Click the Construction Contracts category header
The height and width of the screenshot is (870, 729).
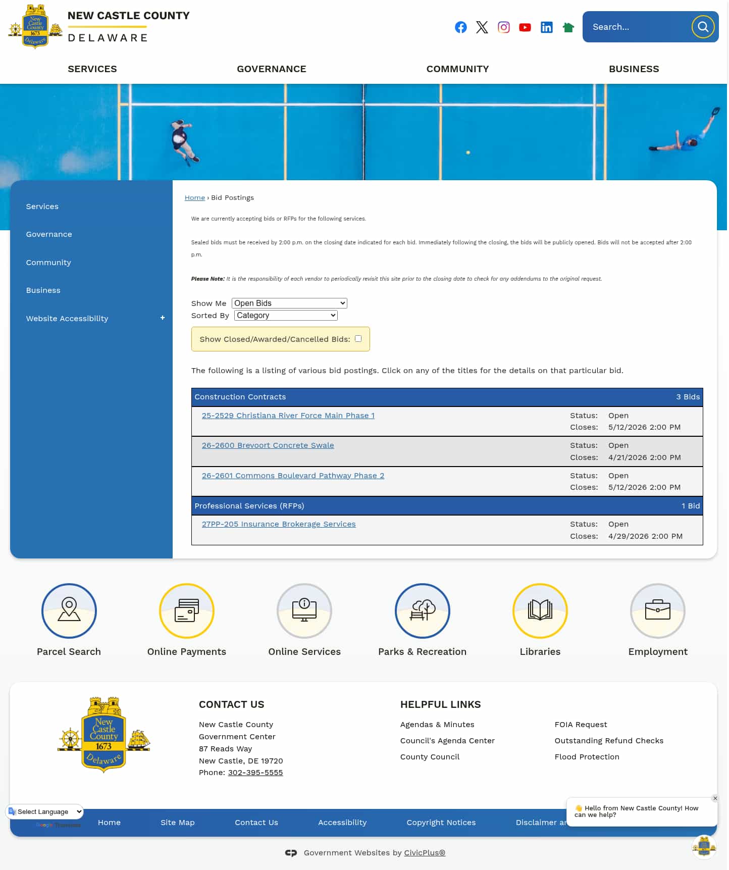447,397
